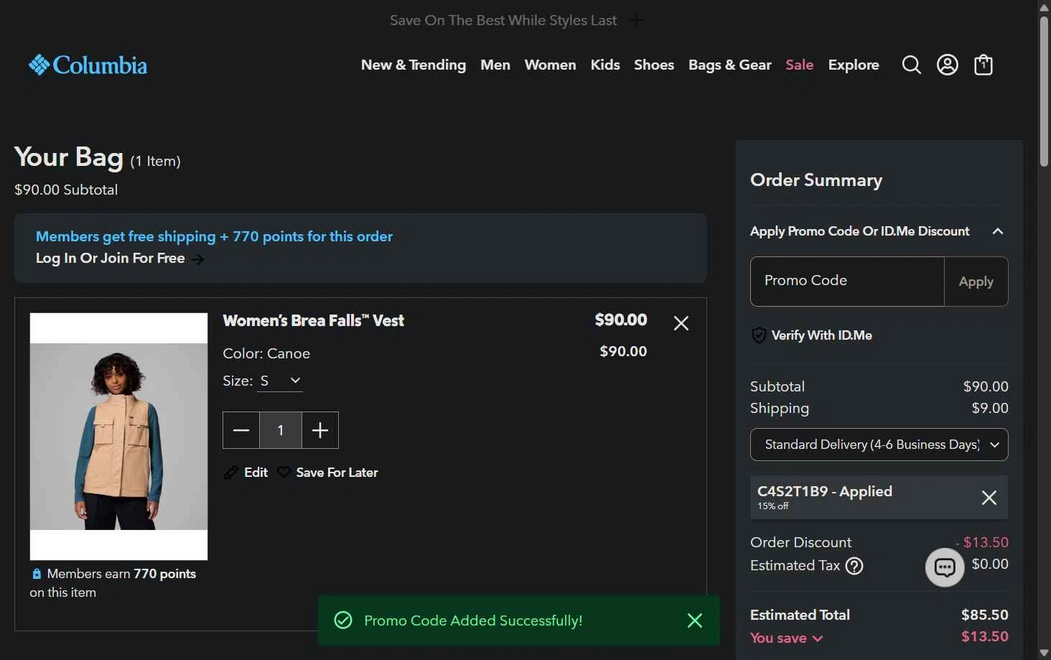Viewport: 1051px width, 660px height.
Task: Click the Estimated Tax help icon
Action: coord(854,566)
